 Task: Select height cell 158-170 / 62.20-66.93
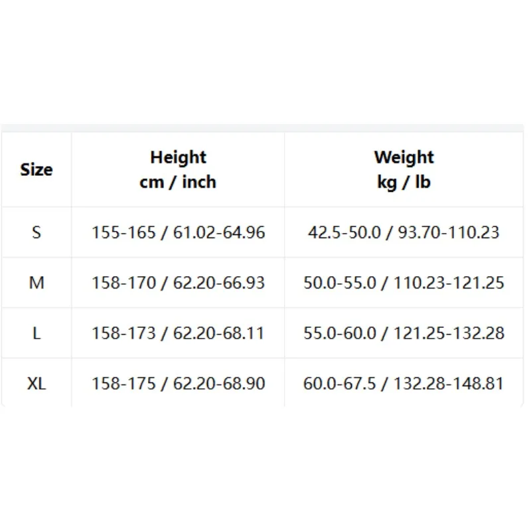point(178,283)
